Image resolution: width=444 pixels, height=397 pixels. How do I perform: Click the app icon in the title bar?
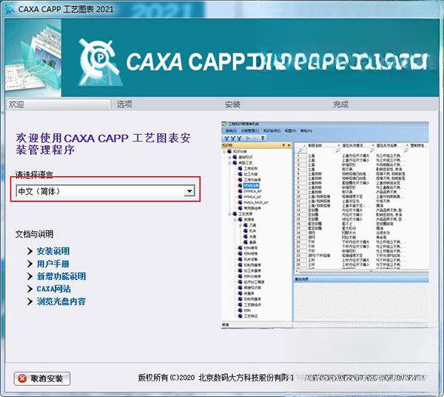(x=10, y=9)
